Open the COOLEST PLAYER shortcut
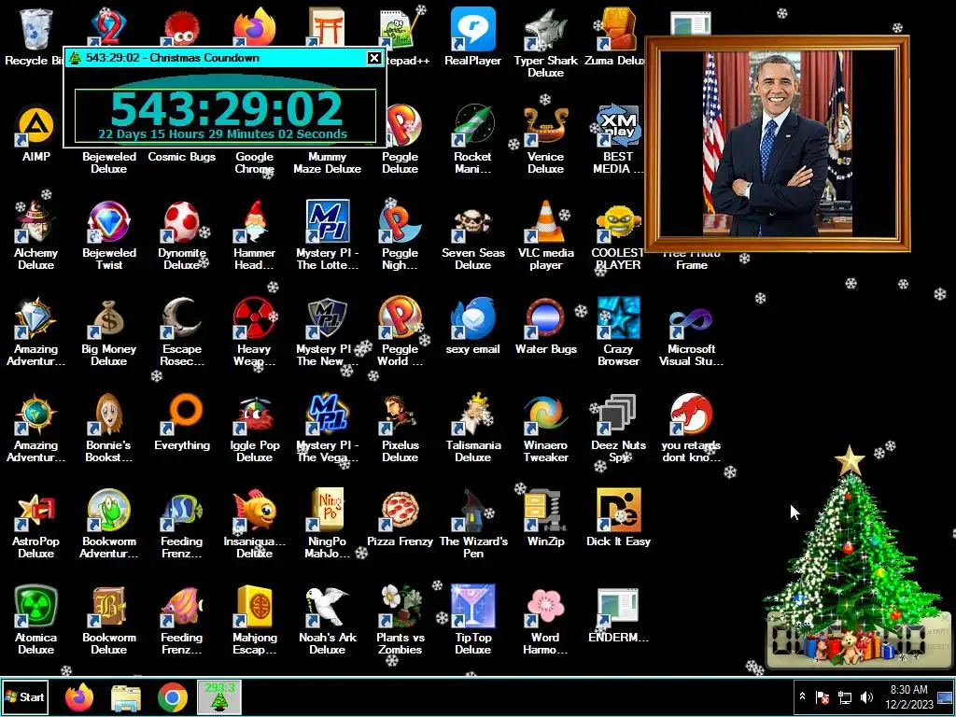This screenshot has width=956, height=717. 618,234
